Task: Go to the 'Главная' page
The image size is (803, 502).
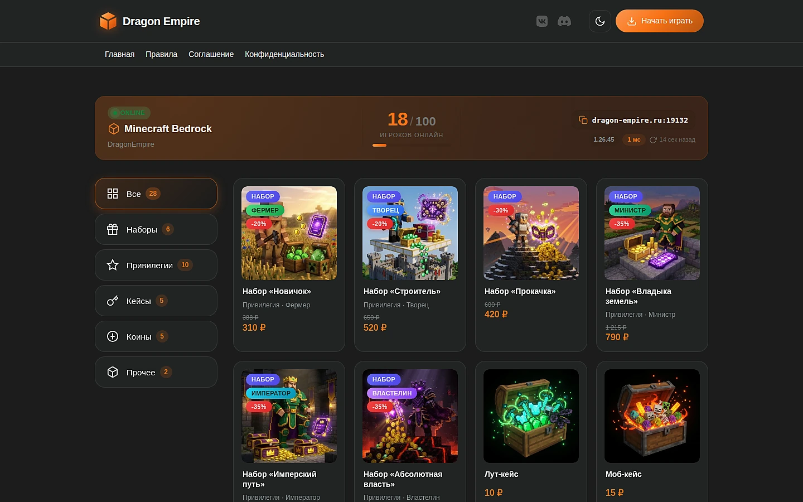Action: (120, 54)
